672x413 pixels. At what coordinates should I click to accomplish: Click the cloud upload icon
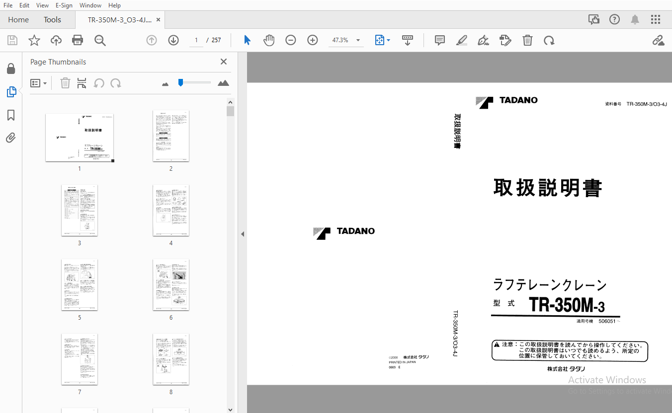point(56,40)
